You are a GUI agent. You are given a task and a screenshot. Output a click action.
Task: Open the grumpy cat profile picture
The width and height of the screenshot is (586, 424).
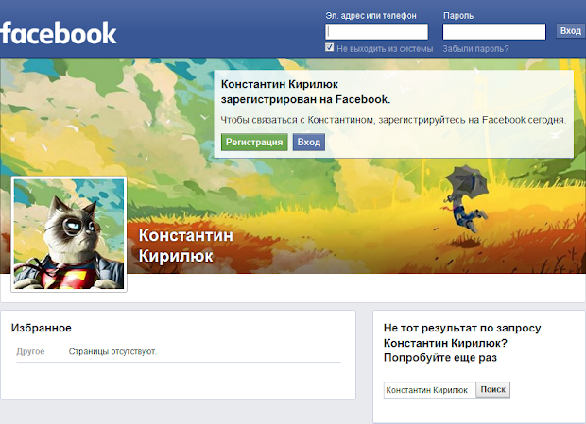(69, 234)
